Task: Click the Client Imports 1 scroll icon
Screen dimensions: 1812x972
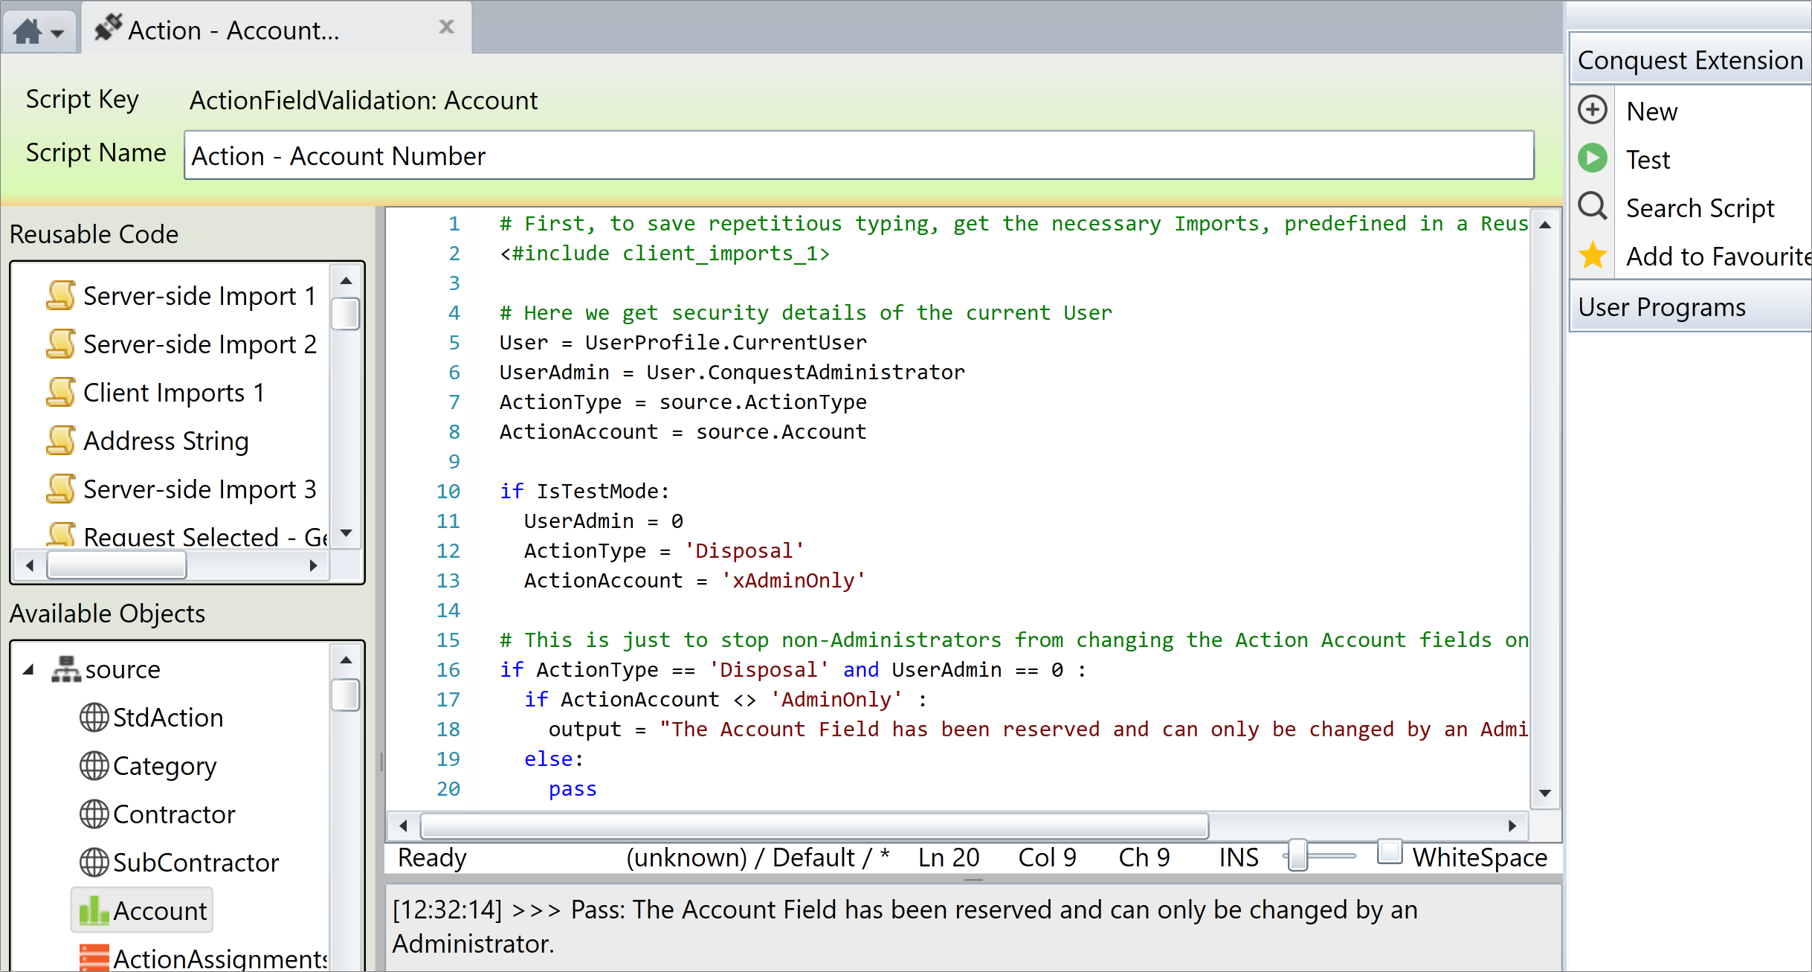Action: (x=61, y=392)
